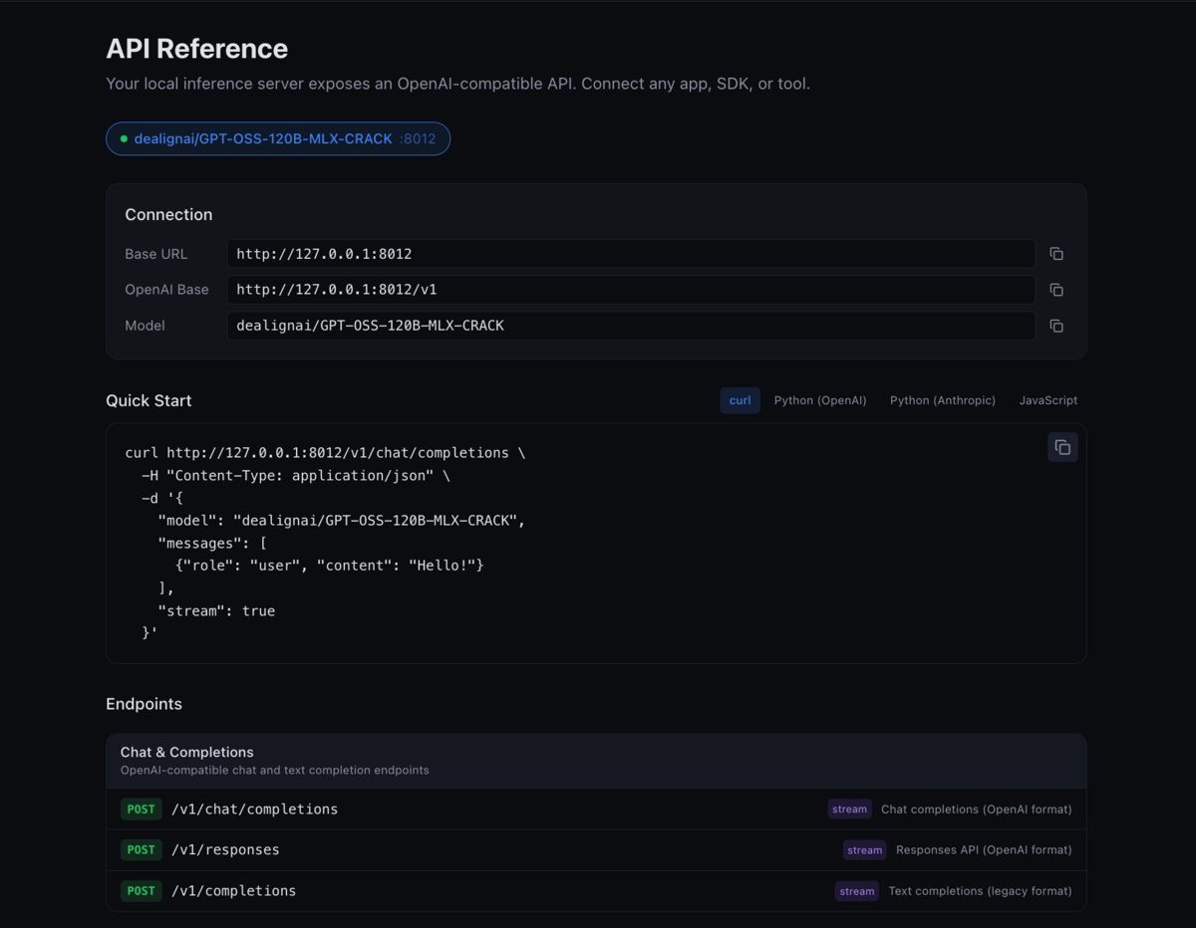The image size is (1196, 928).
Task: Click the "Text completions (legacy format)" description
Action: 980,891
